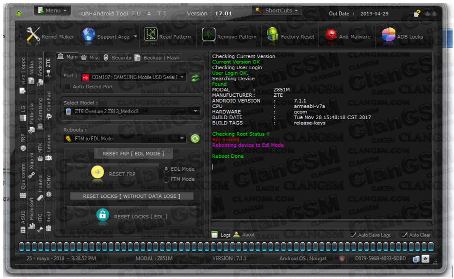The width and height of the screenshot is (454, 279).
Task: Click inside the log output area
Action: point(322,135)
